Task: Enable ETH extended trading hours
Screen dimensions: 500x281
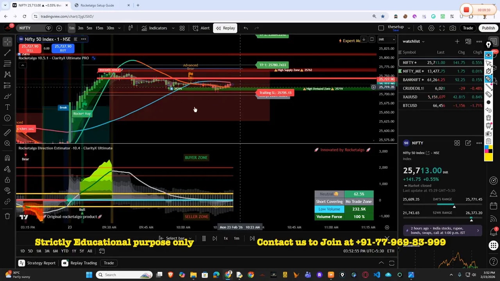Action: coord(391,251)
